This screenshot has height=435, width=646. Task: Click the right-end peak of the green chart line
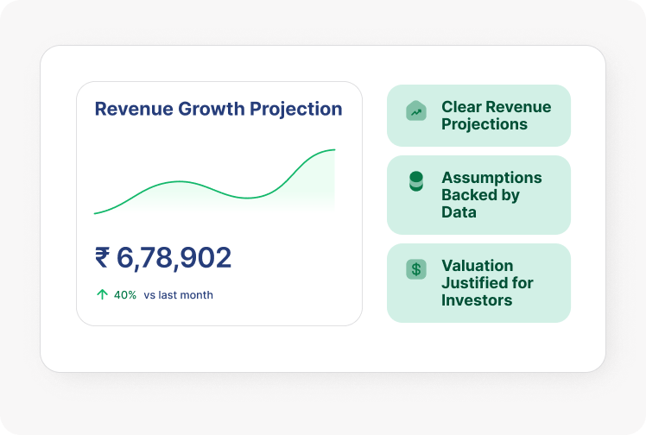333,150
